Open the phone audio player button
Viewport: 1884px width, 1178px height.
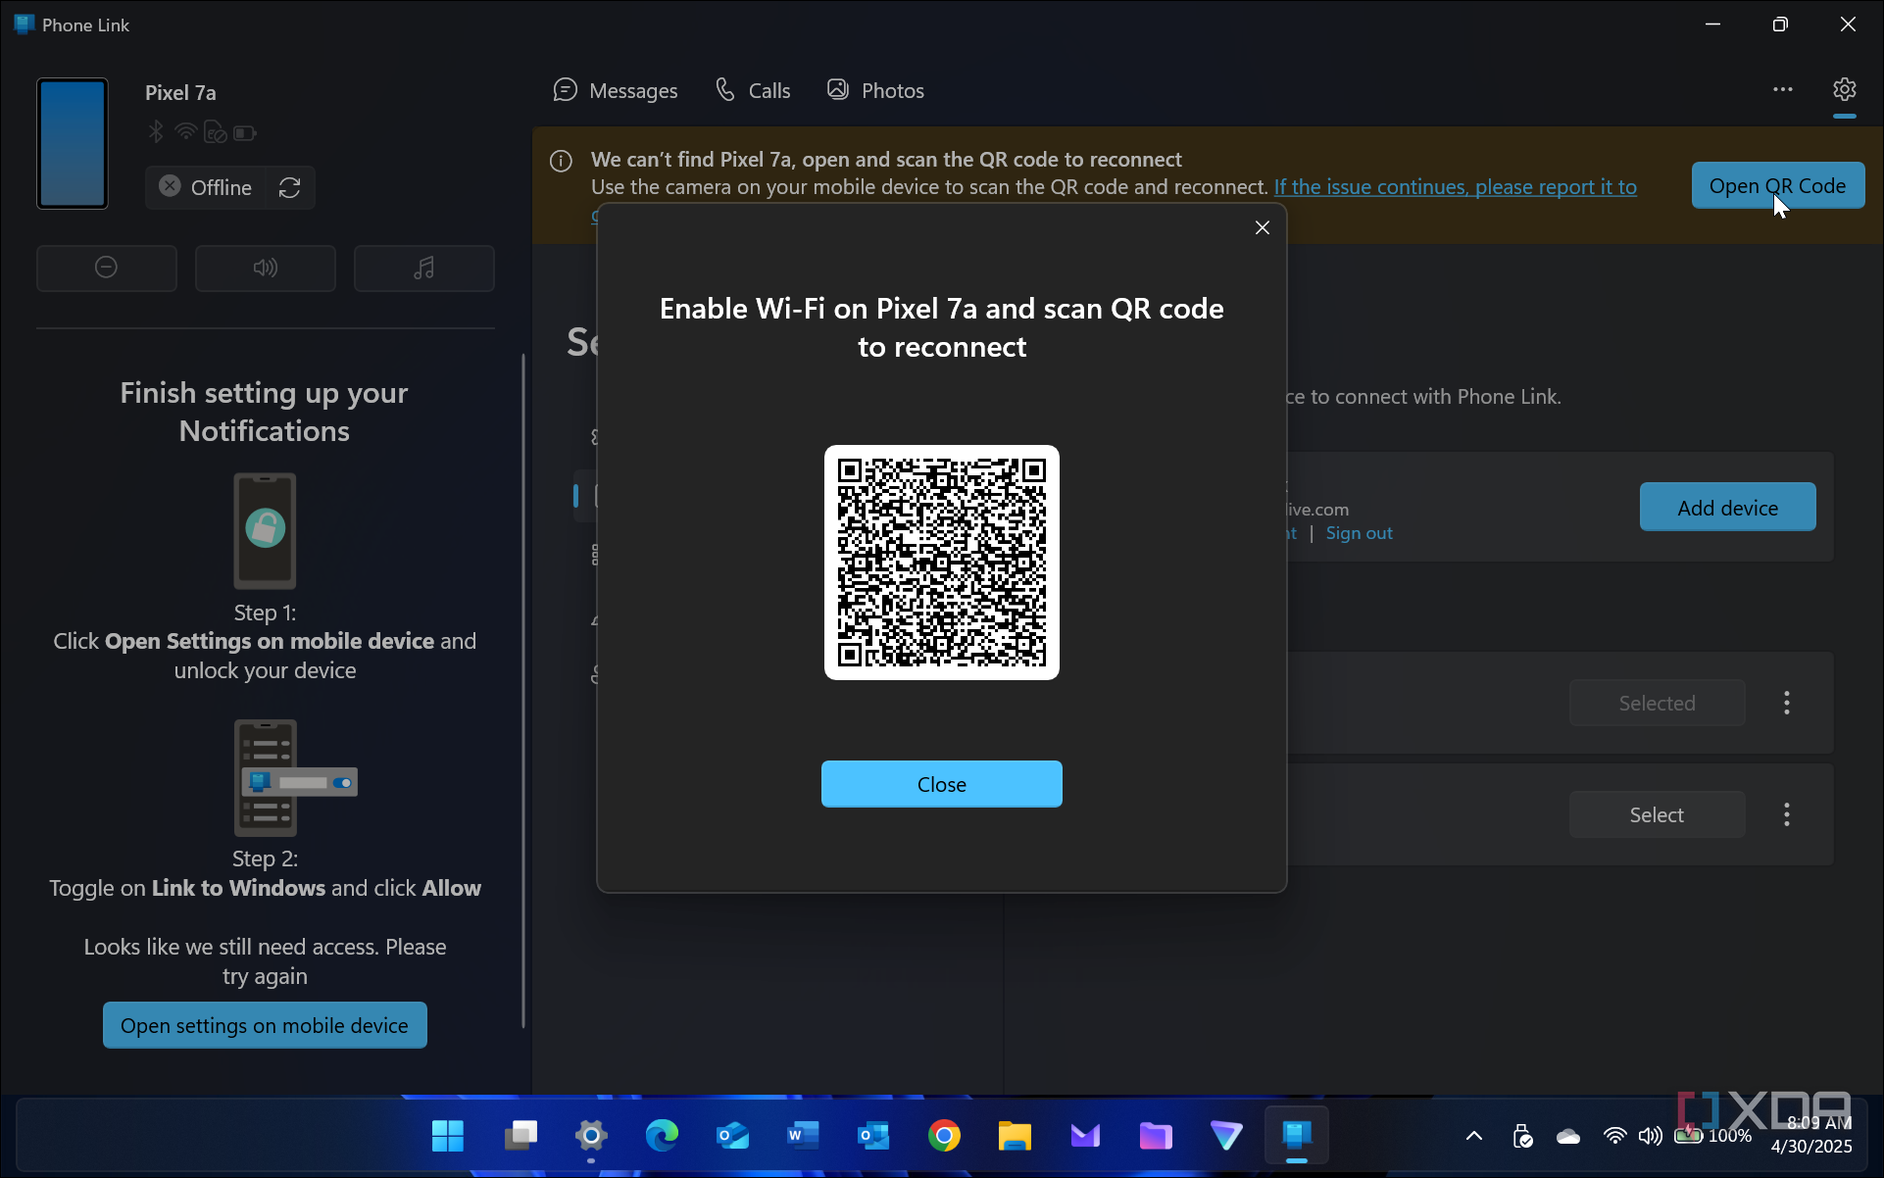tap(423, 268)
